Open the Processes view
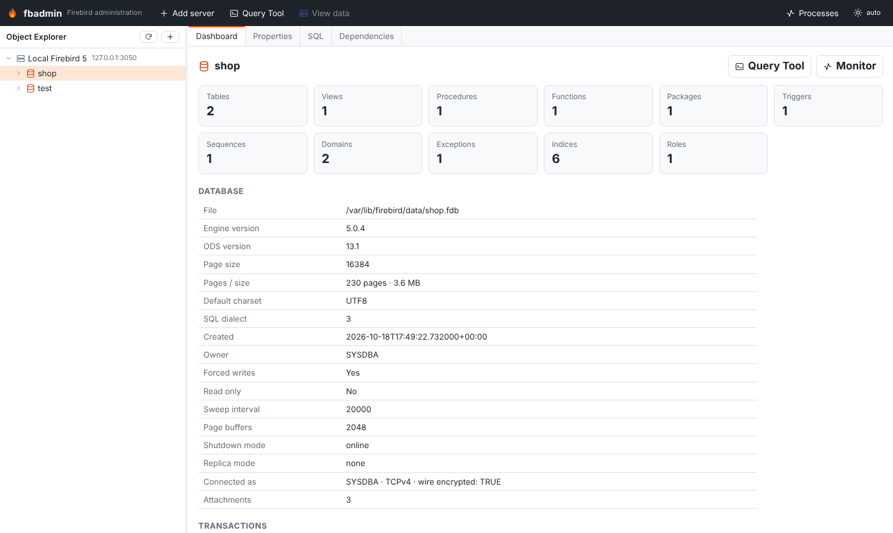 click(812, 13)
